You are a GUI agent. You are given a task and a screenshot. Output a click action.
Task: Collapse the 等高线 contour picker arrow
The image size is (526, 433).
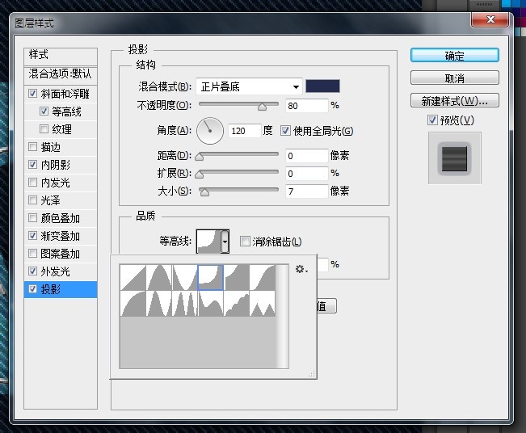(225, 241)
